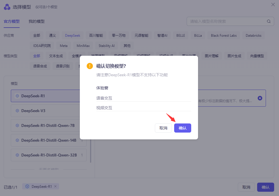Close the model selection window
Image resolution: width=279 pixels, height=196 pixels.
point(273,5)
